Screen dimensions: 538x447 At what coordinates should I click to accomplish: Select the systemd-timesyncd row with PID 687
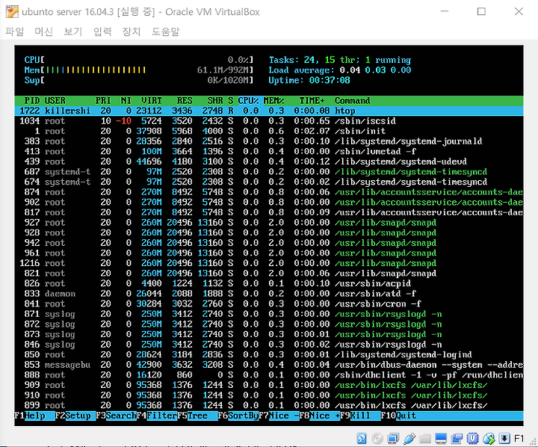click(x=269, y=172)
